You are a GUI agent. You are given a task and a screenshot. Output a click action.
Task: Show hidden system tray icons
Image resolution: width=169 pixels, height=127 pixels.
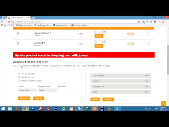point(143,109)
